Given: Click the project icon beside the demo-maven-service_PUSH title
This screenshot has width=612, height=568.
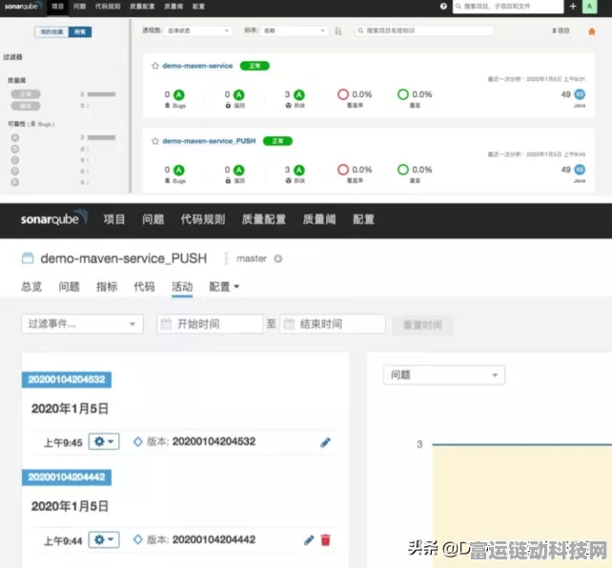Looking at the screenshot, I should pos(28,258).
